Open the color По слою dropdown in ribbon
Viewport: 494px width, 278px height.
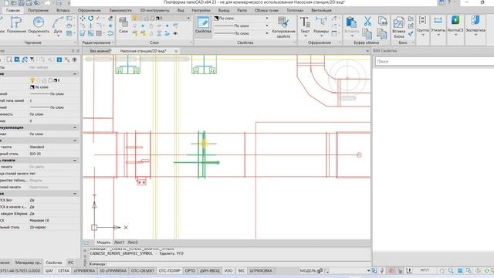pyautogui.click(x=267, y=19)
